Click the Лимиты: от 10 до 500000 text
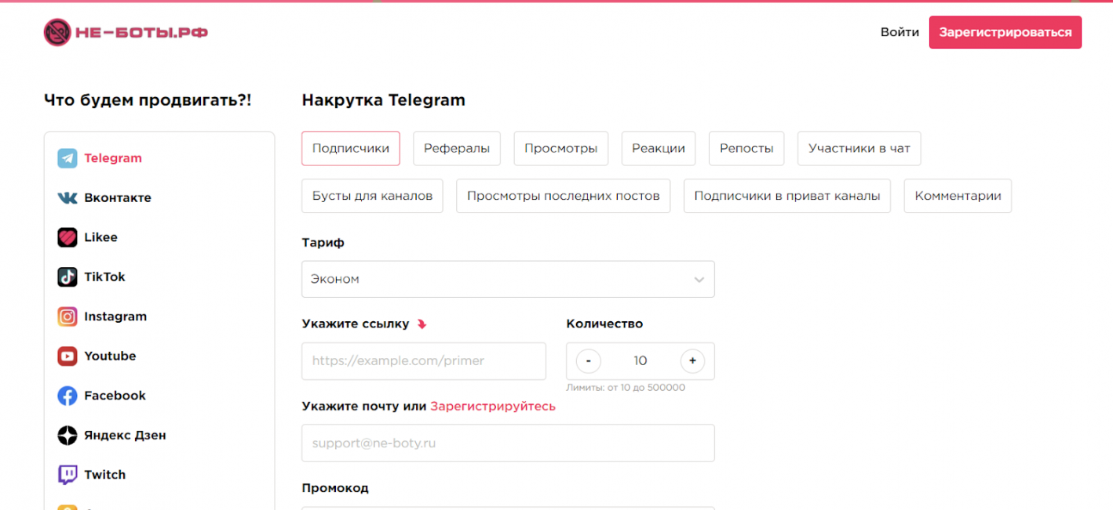1113x510 pixels. click(626, 388)
